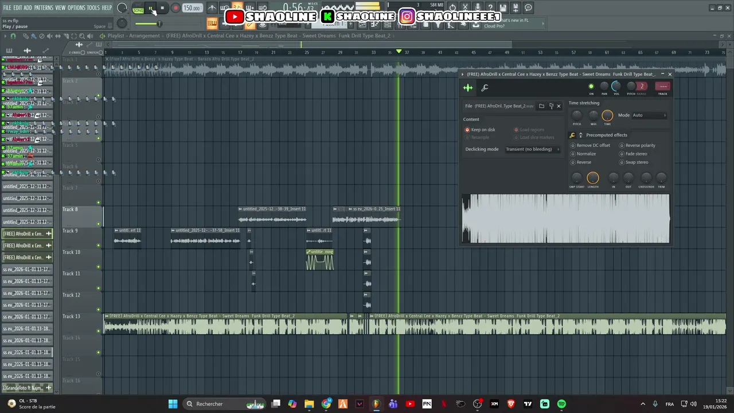This screenshot has height=413, width=734.
Task: Open time stretching Mode Auto dropdown
Action: point(649,115)
